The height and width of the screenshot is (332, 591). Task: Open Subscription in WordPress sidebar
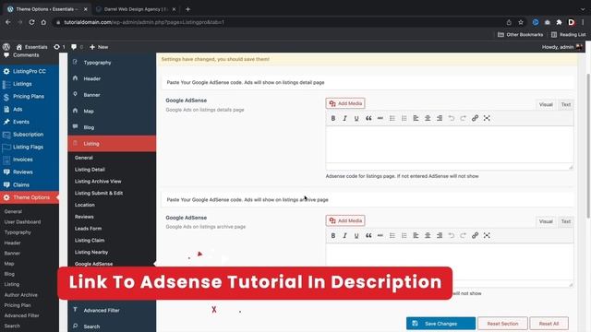30,135
